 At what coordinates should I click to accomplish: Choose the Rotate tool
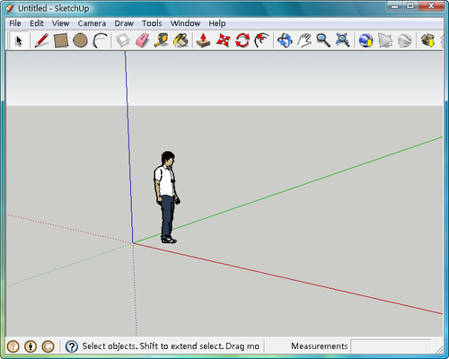click(242, 40)
